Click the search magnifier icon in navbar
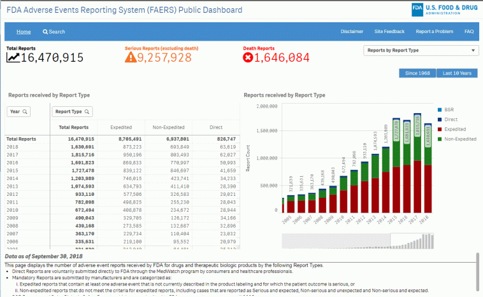 coord(45,32)
